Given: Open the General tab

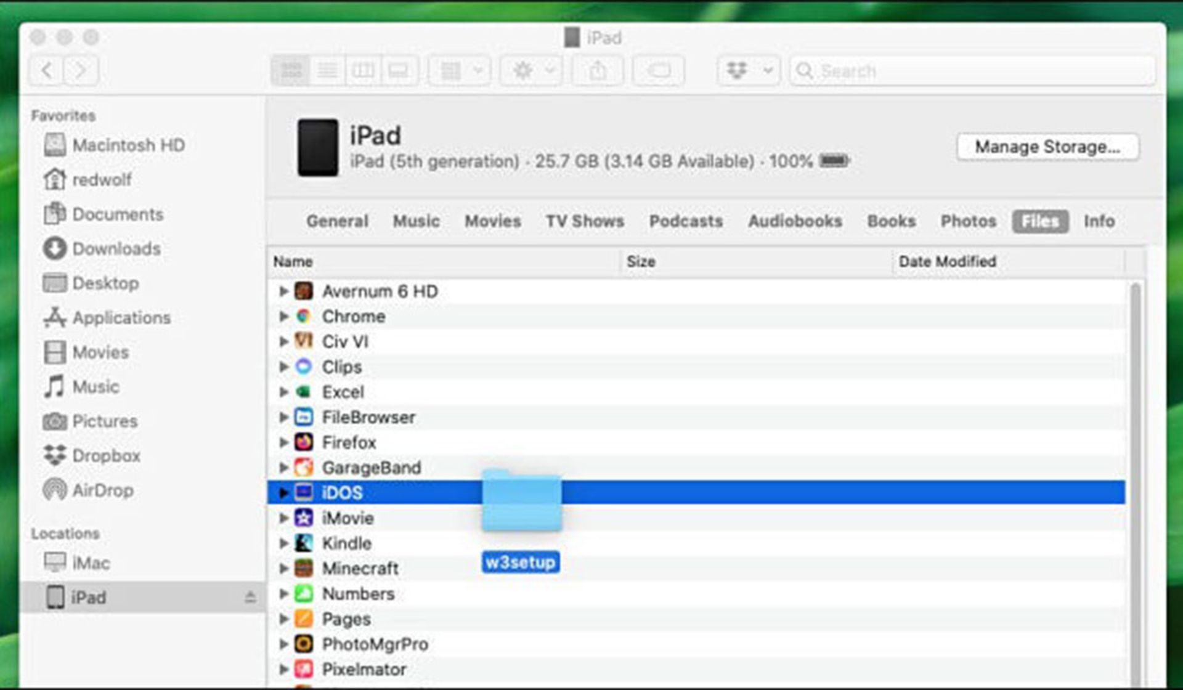Looking at the screenshot, I should pos(337,221).
